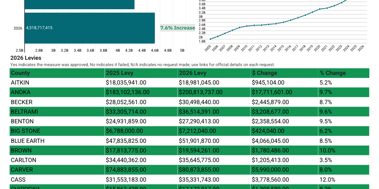Click BIG STONE's 2026 levy $7,212,040.00
Screen dimensions: 379x189
click(214, 131)
